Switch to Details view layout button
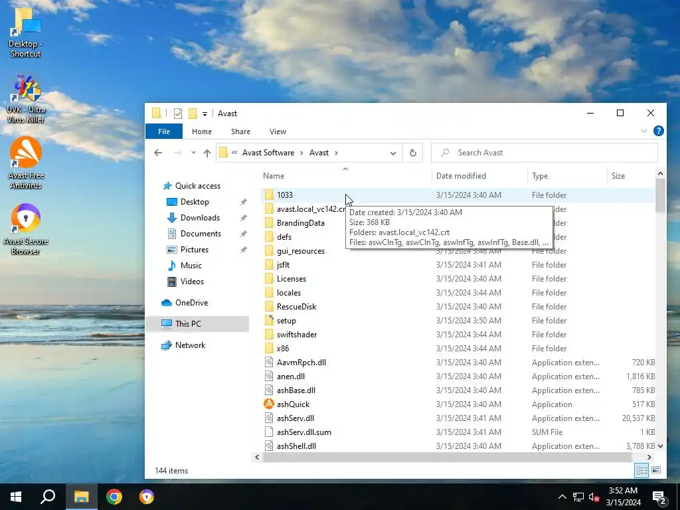The width and height of the screenshot is (680, 510). (642, 470)
